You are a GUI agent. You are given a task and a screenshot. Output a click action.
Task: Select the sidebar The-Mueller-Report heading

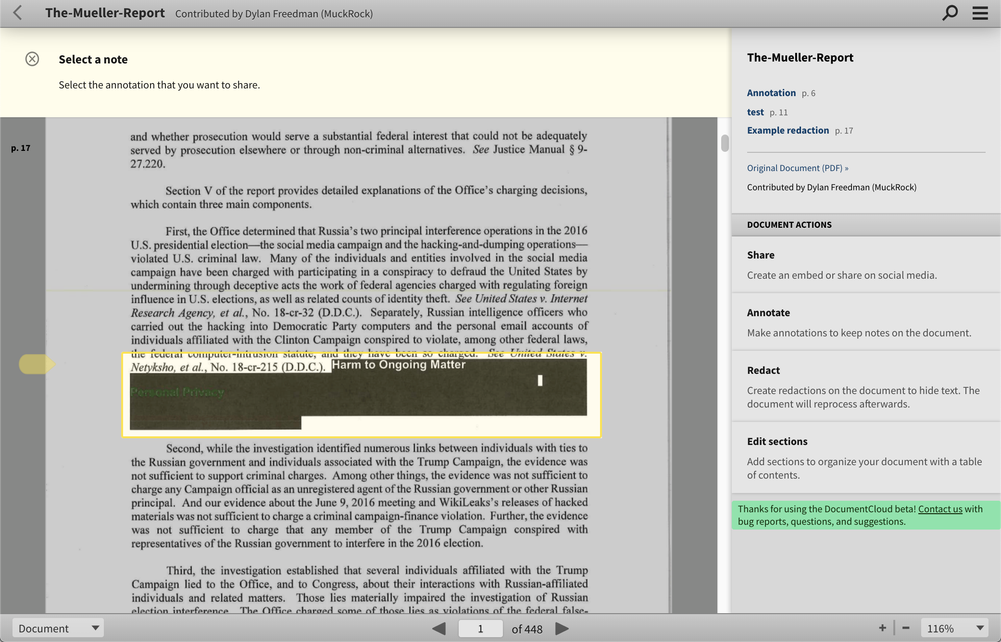coord(800,58)
